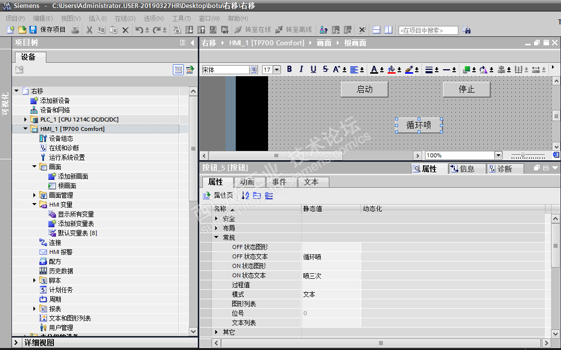Open the text alignment dropdown arrow
The image size is (561, 350).
[362, 70]
